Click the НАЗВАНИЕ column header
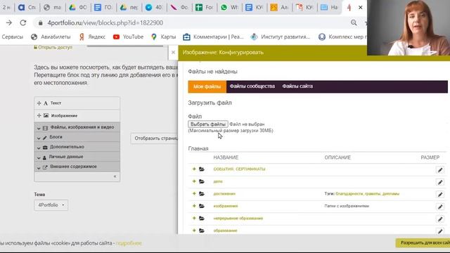Viewport: 450px width, 253px height. pos(226,157)
